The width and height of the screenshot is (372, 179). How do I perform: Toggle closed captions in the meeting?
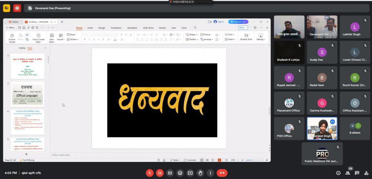170,173
